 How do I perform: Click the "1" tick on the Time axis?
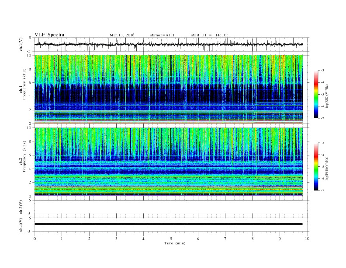[62, 239]
